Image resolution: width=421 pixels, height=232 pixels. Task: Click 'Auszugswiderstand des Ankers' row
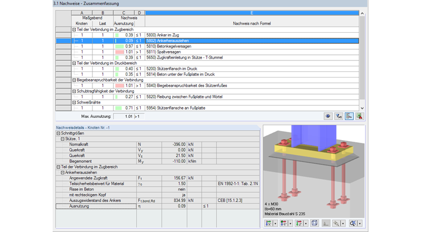tap(158, 200)
